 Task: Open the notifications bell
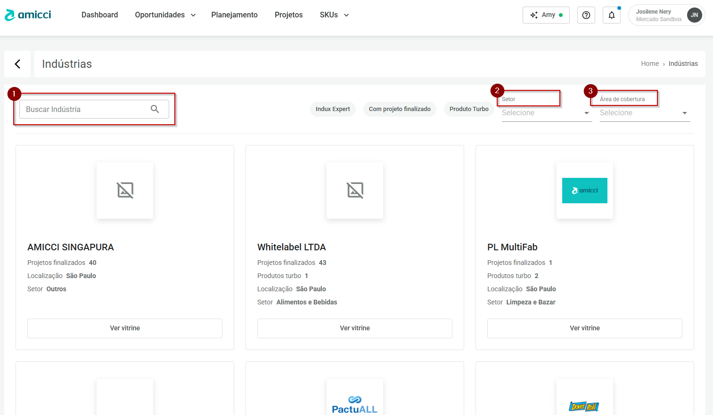[x=611, y=15]
